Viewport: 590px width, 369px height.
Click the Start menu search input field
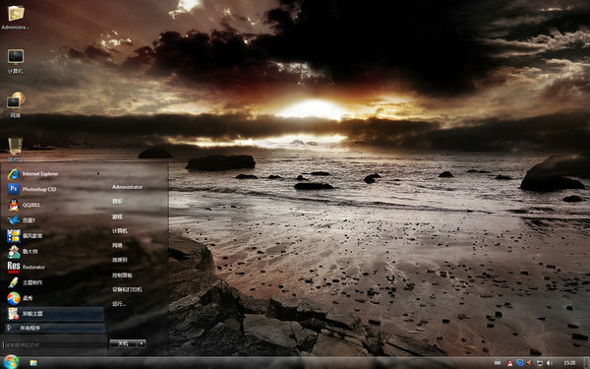pyautogui.click(x=55, y=345)
